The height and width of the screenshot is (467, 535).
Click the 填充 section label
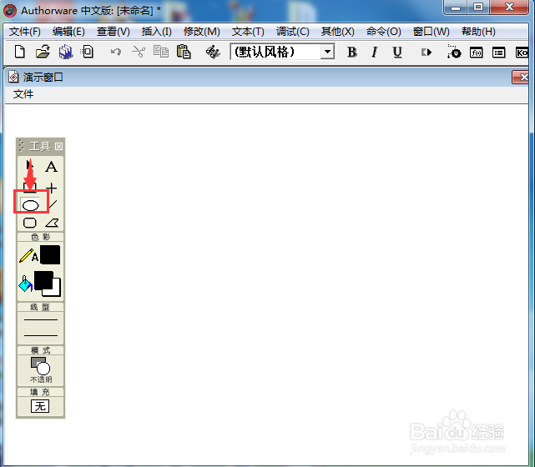(40, 392)
